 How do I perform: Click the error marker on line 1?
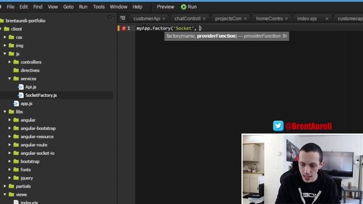pos(124,28)
